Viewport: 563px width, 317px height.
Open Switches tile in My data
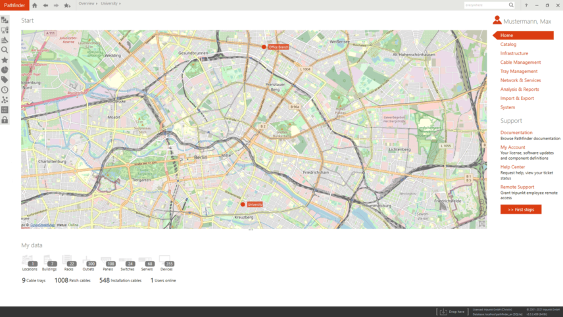pyautogui.click(x=128, y=263)
